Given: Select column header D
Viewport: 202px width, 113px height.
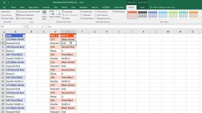Looking at the screenshot, I should (x=55, y=32).
